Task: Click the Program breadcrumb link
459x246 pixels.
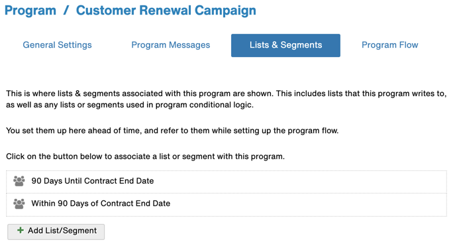Action: pyautogui.click(x=30, y=11)
